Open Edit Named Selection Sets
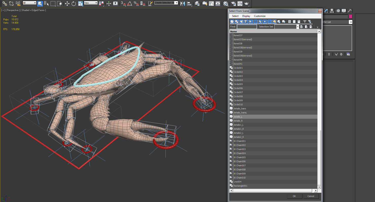The height and width of the screenshot is (202, 375). click(150, 3)
